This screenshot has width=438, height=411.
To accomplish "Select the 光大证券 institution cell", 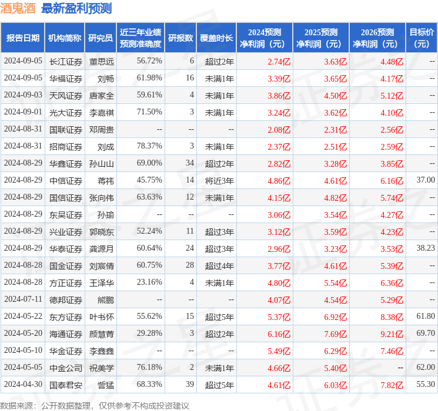I will coord(66,113).
